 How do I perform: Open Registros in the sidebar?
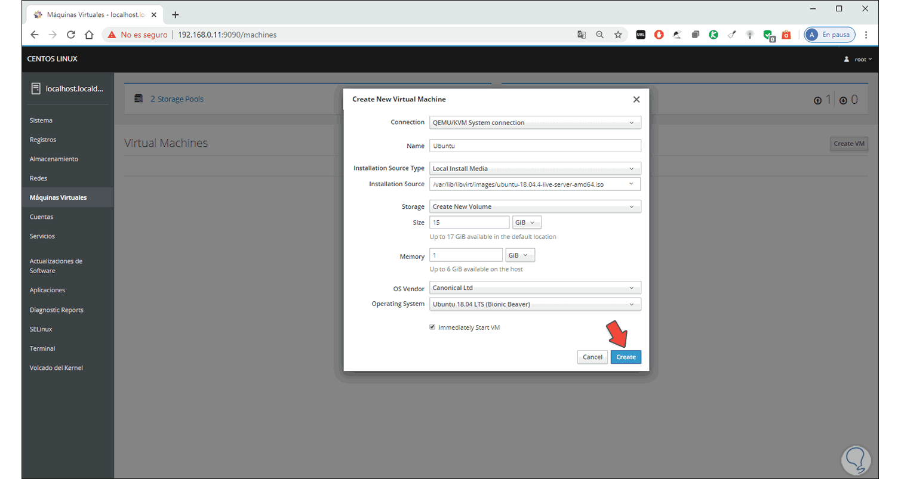(43, 140)
